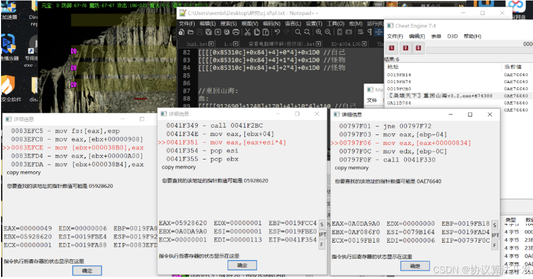Click the Cut scissors icon in Notepad++

[248, 32]
